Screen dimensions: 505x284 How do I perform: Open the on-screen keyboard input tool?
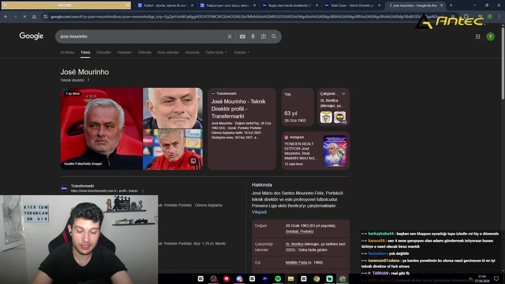pyautogui.click(x=242, y=36)
